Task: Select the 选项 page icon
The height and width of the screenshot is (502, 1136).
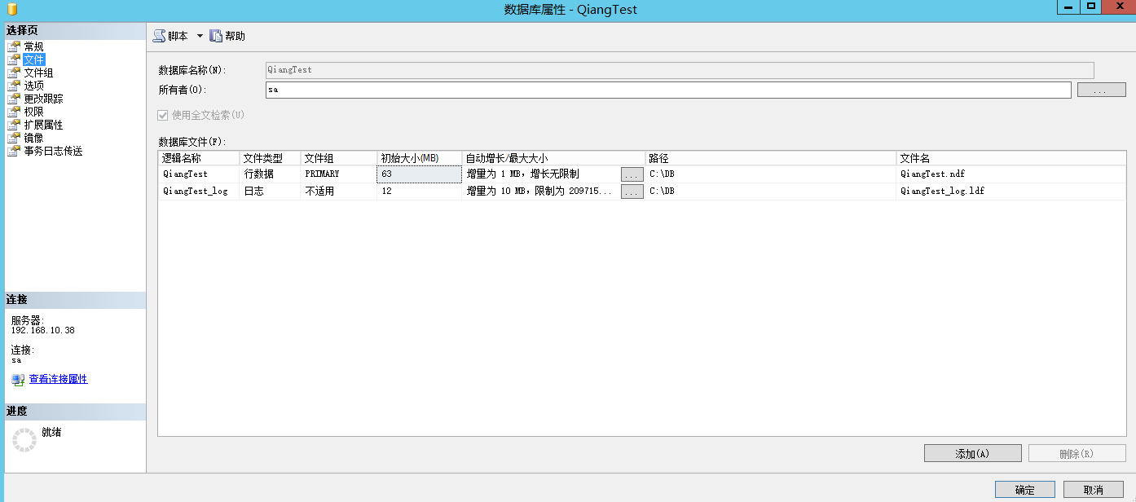Action: 14,86
